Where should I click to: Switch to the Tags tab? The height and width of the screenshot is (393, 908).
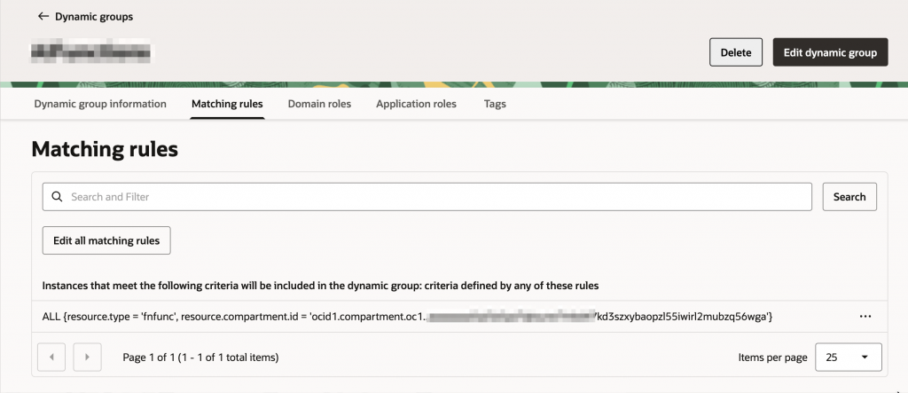(495, 104)
